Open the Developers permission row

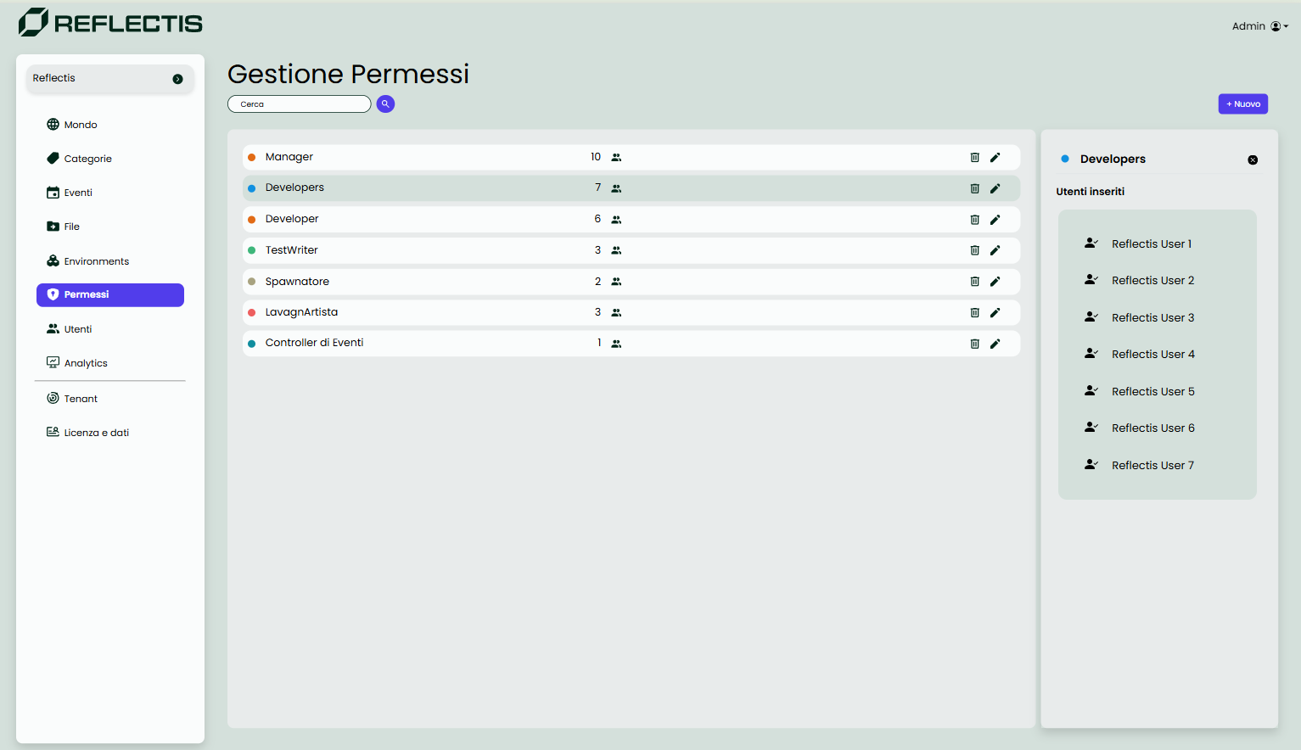point(294,187)
